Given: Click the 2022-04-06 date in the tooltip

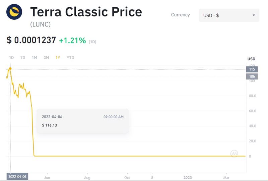Looking at the screenshot, I should pos(52,117).
